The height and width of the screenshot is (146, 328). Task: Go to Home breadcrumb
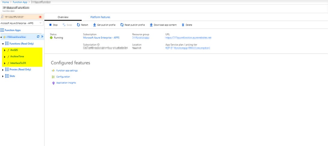coord(5,2)
